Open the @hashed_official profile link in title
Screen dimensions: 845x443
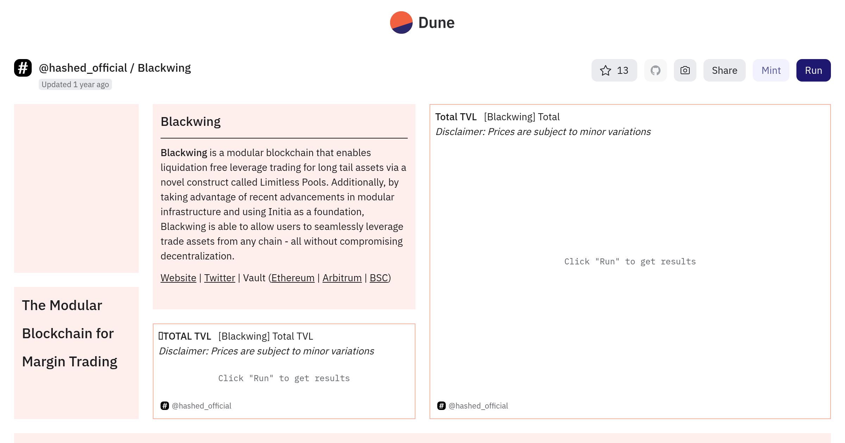[x=83, y=68]
